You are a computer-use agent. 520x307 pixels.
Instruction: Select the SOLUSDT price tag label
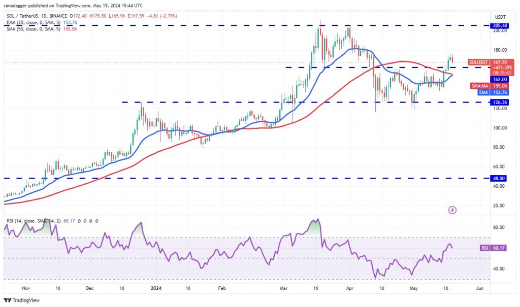(x=478, y=62)
